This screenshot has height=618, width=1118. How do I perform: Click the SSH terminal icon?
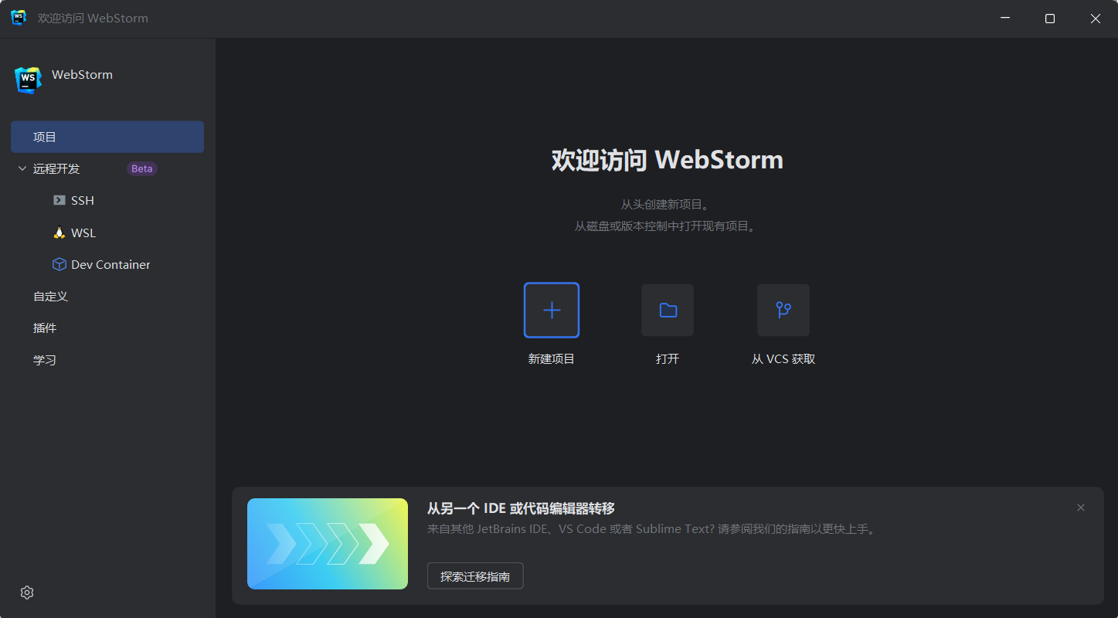[x=60, y=200]
